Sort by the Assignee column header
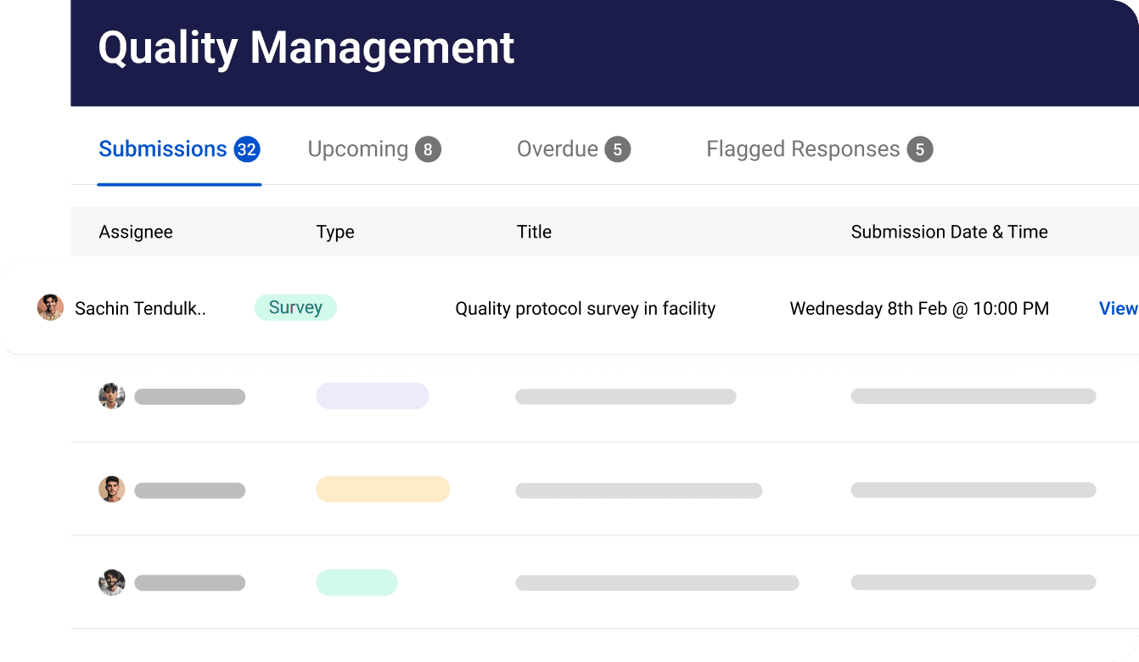 coord(136,233)
